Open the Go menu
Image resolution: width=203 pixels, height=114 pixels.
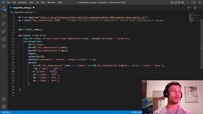point(37,3)
